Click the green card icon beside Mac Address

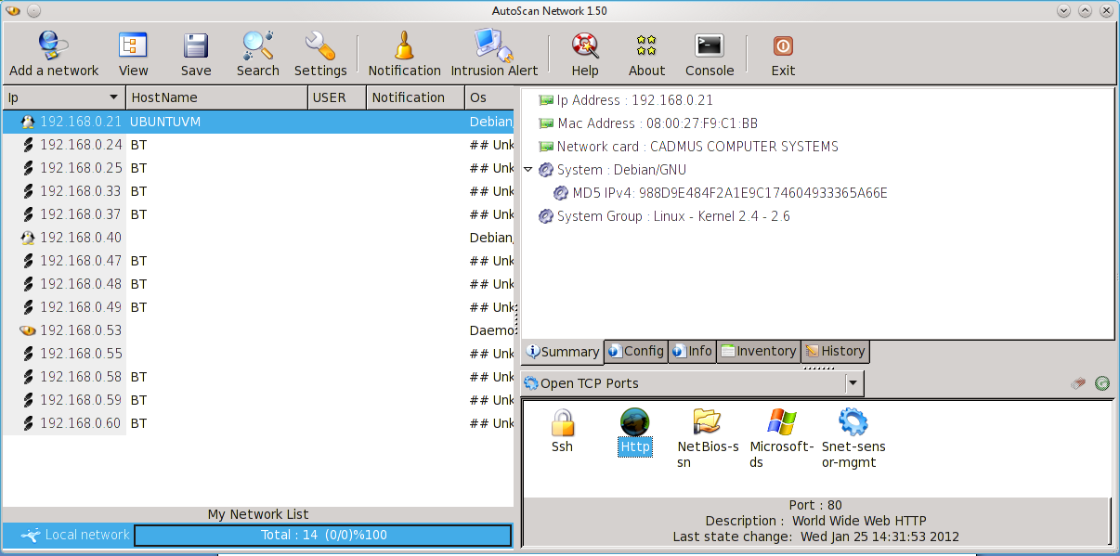[546, 123]
